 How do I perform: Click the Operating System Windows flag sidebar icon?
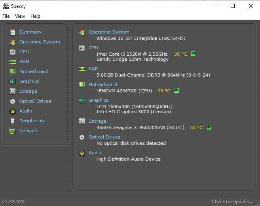pyautogui.click(x=13, y=42)
